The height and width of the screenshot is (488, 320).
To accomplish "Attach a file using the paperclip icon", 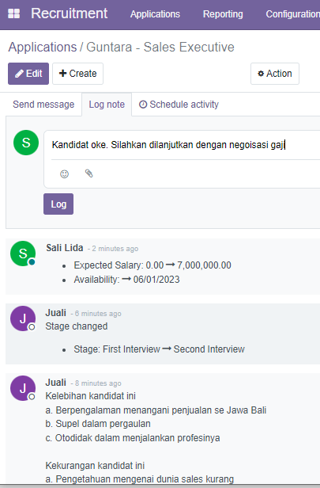I will (x=88, y=173).
